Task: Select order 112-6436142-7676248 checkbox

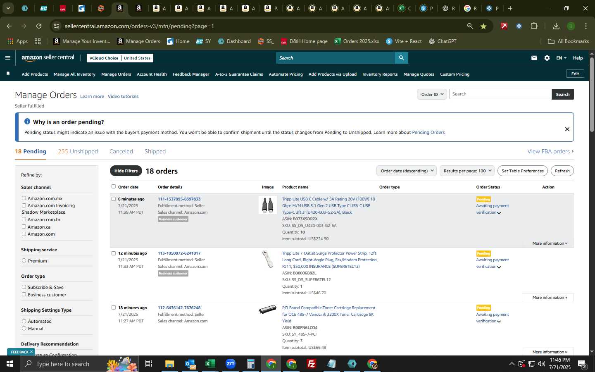Action: pos(114,308)
